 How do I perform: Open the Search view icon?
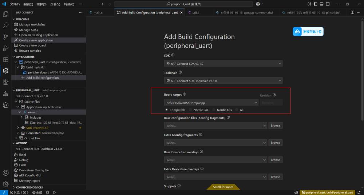(5, 25)
